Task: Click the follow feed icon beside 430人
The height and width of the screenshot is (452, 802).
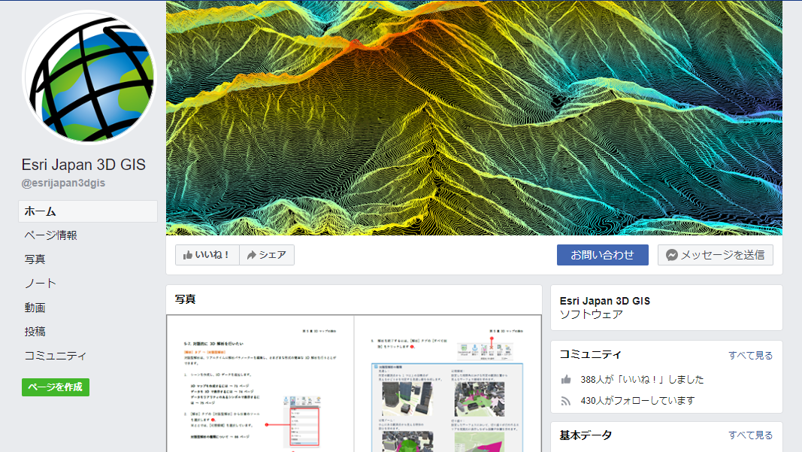Action: [x=566, y=401]
